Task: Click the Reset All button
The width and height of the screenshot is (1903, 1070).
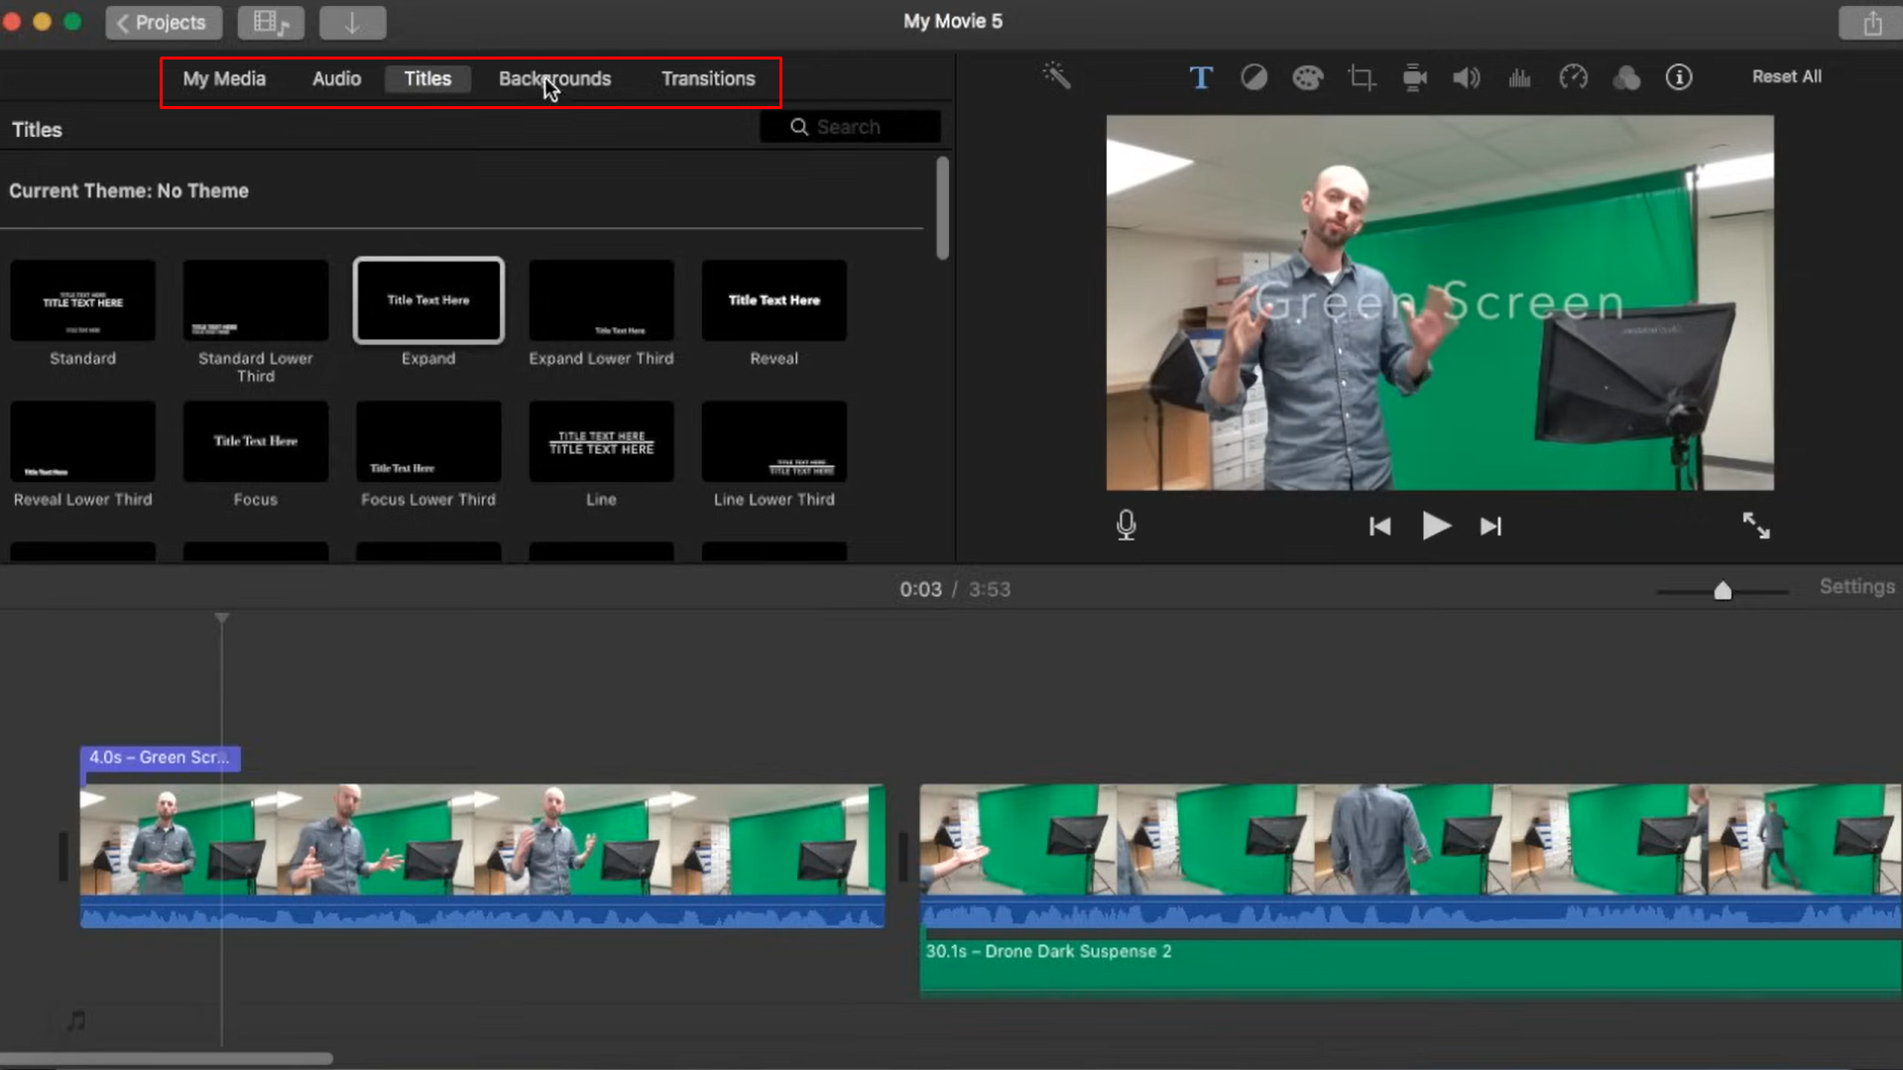Action: pos(1786,76)
